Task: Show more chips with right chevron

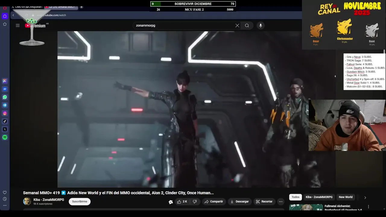Action: tap(365, 197)
